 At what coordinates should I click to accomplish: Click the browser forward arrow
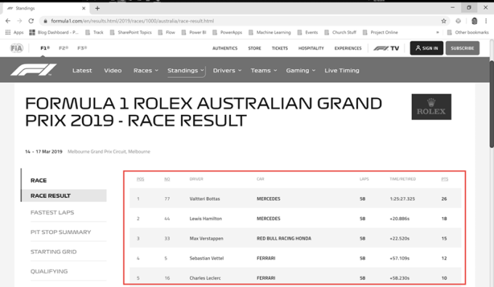coord(20,21)
